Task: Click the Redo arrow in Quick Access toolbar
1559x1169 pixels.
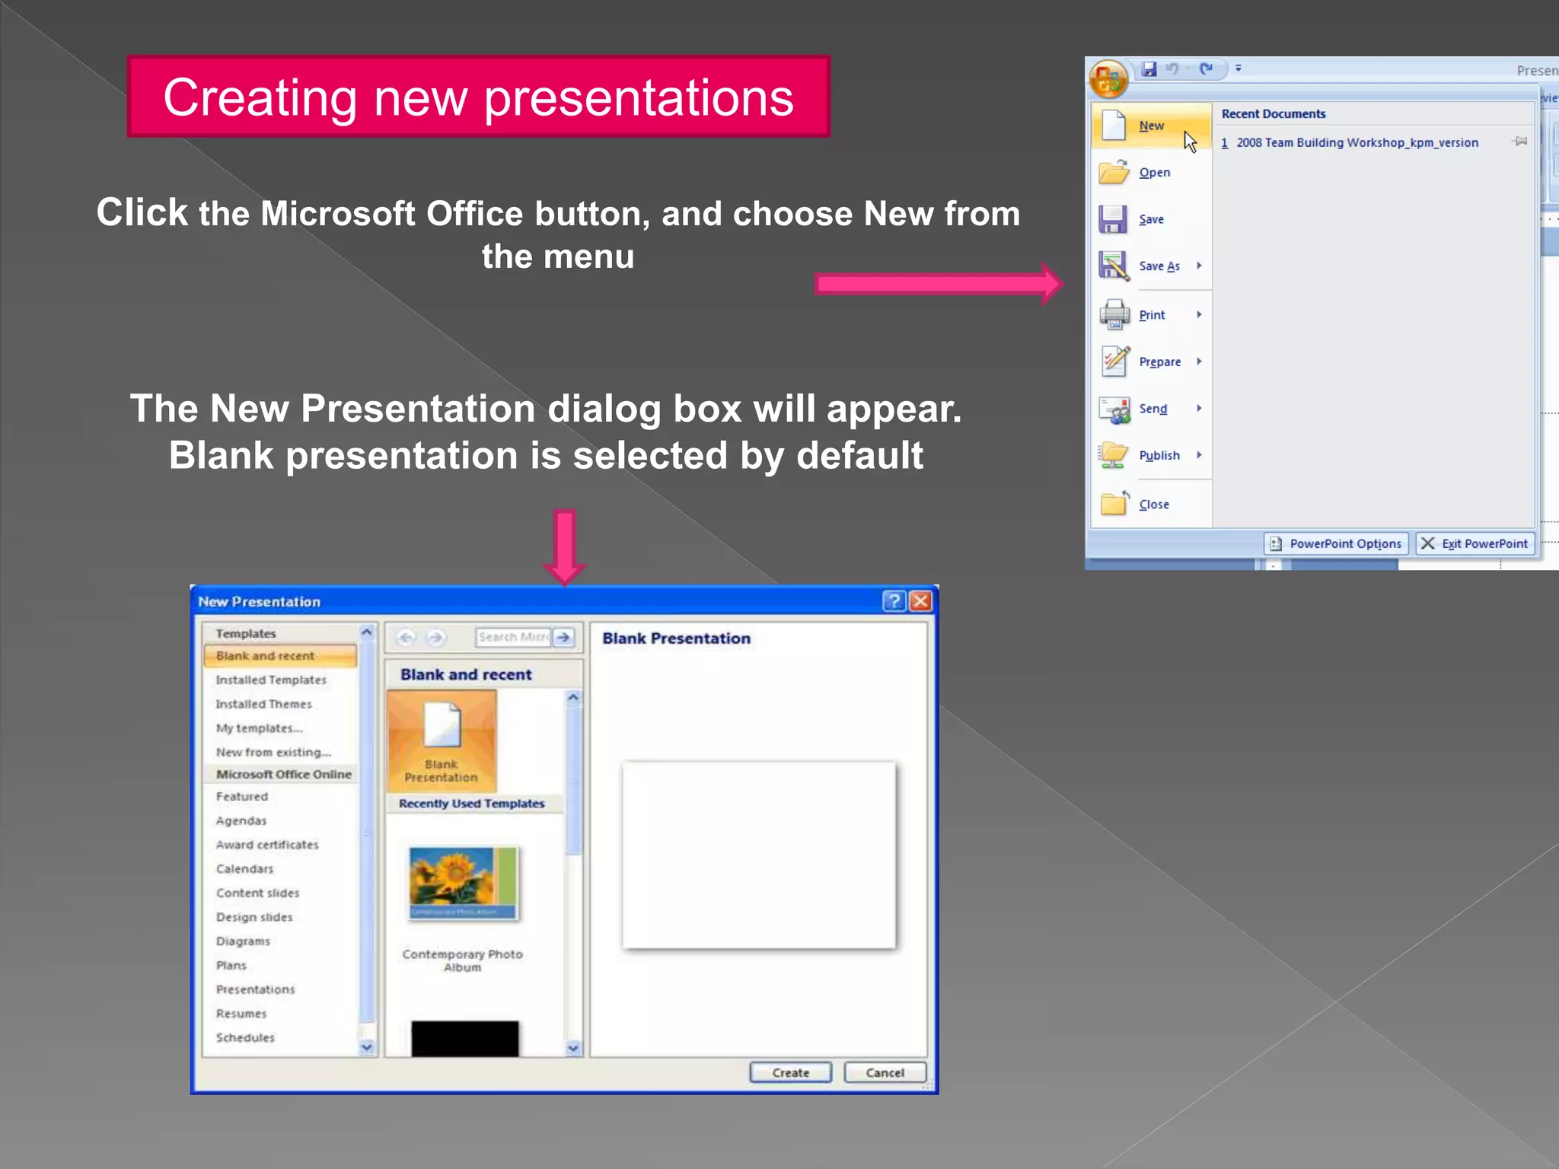Action: tap(1206, 69)
